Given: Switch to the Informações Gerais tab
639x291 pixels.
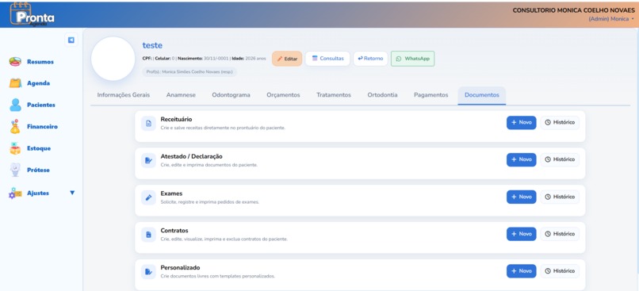Looking at the screenshot, I should point(124,95).
